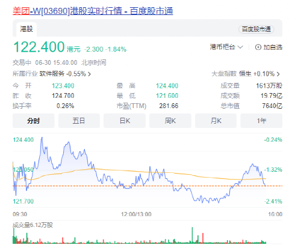Click the 今开 value 123.400

pos(63,86)
